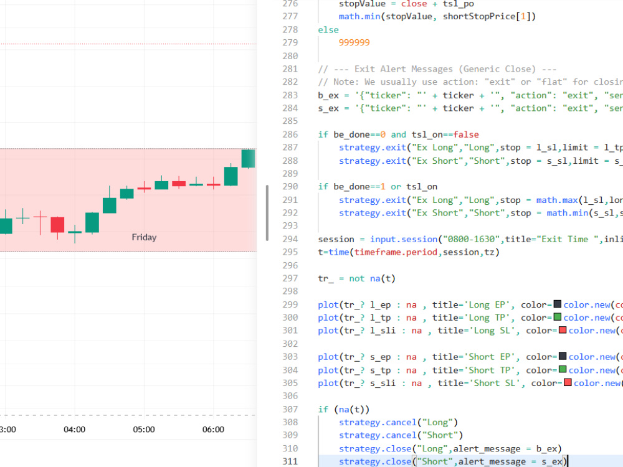Click the orange 999999 value on line 279
Screen dimensions: 623x467
coord(354,42)
